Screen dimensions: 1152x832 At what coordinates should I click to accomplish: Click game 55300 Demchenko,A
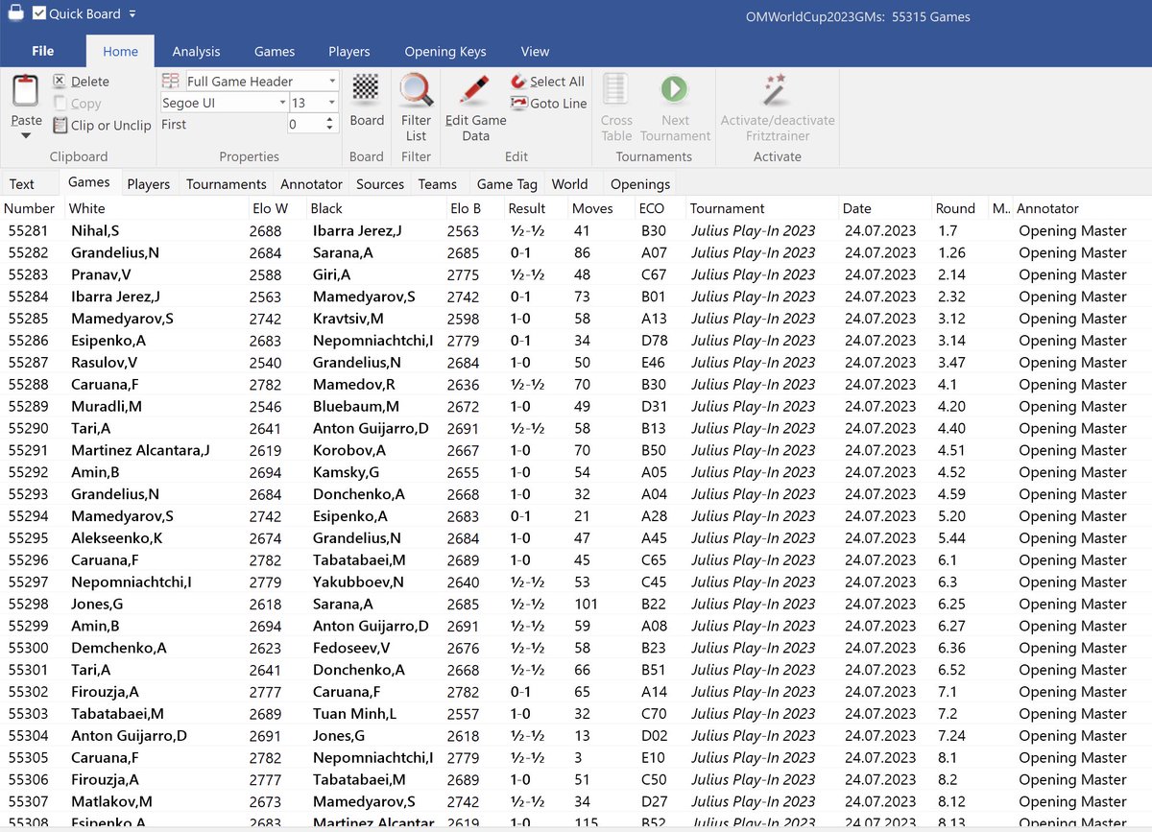click(576, 648)
